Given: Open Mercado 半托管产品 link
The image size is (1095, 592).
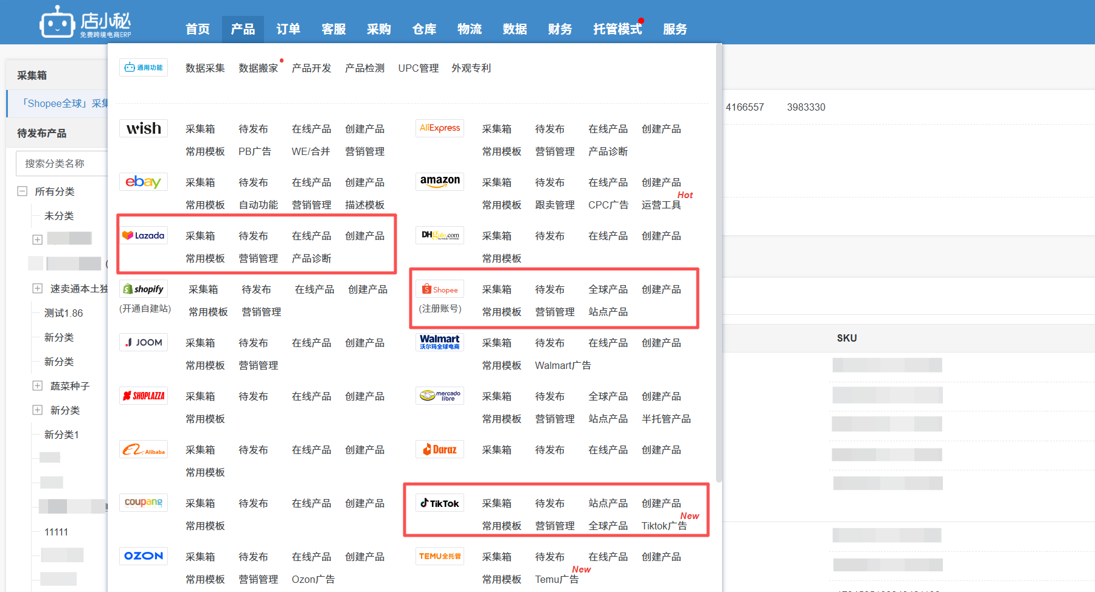Looking at the screenshot, I should (666, 419).
